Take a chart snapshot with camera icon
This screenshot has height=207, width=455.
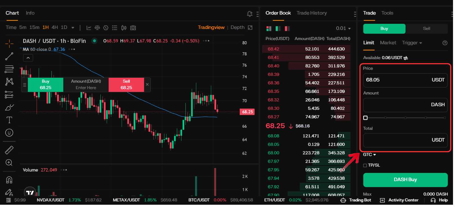[x=133, y=28]
